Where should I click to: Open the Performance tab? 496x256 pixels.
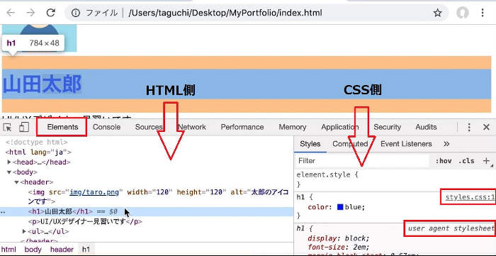click(x=242, y=127)
